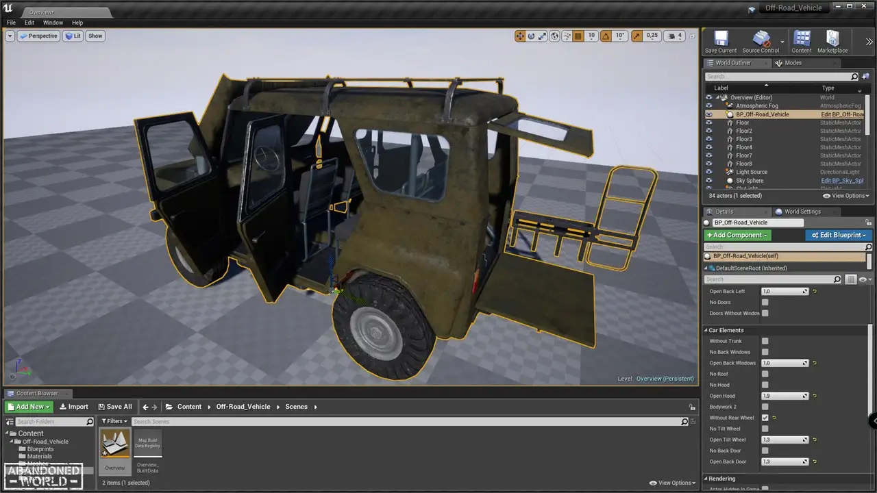Select the rotate gizmo tool in viewport

coord(531,36)
